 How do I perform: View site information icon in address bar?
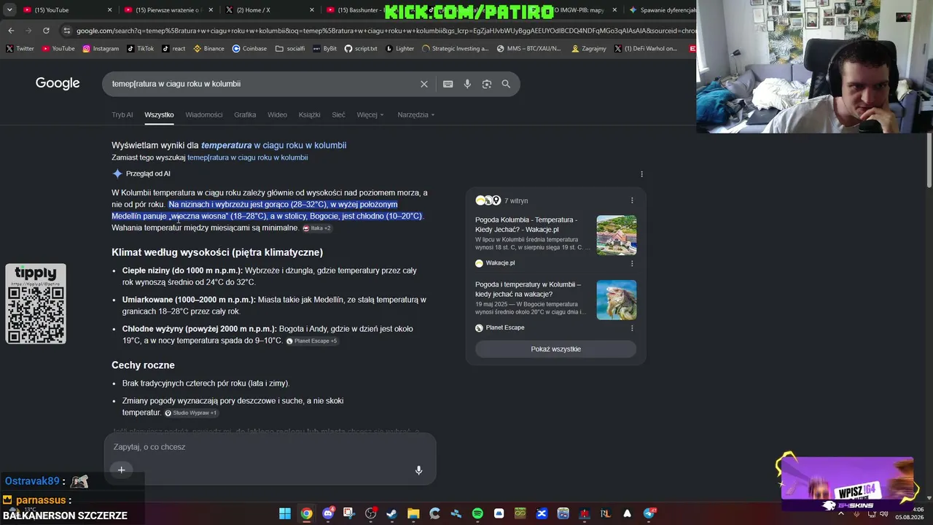click(67, 31)
